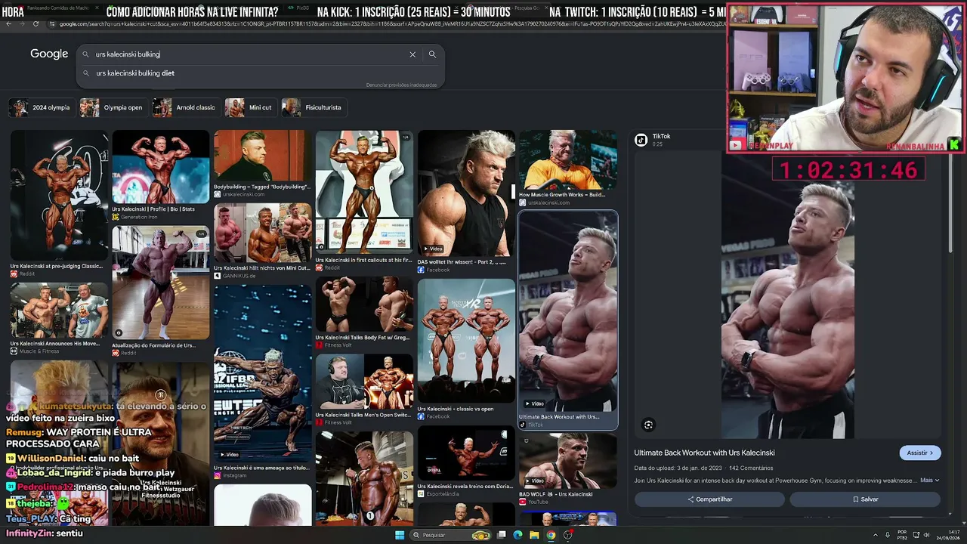Select the 'Fisiculturista' filter chip
The image size is (967, 544).
313,107
